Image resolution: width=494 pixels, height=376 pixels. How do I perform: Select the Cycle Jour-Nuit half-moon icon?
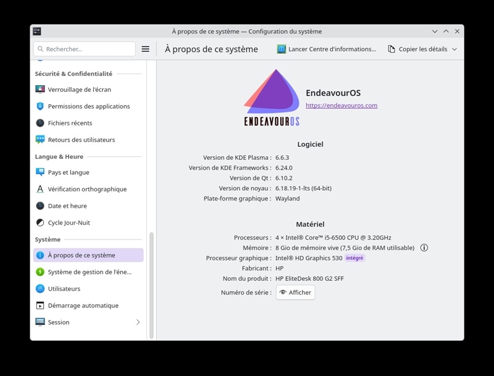[x=41, y=222]
